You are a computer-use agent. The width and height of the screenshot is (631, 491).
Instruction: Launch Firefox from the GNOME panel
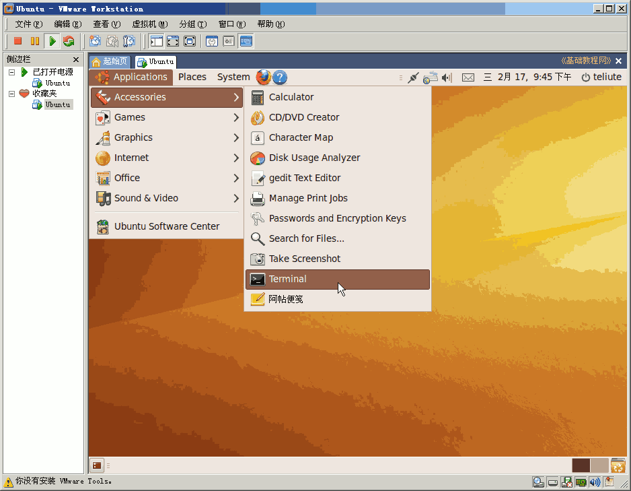point(263,77)
